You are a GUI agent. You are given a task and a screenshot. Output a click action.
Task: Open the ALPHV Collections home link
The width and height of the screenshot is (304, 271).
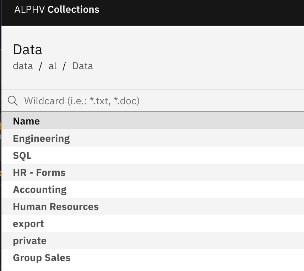click(x=57, y=10)
